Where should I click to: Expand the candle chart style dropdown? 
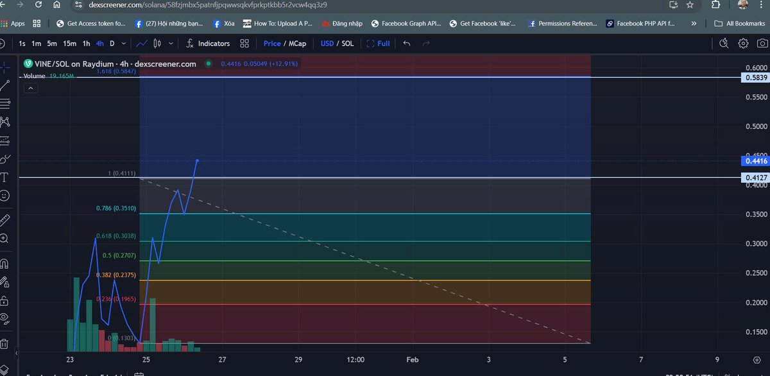coord(171,44)
